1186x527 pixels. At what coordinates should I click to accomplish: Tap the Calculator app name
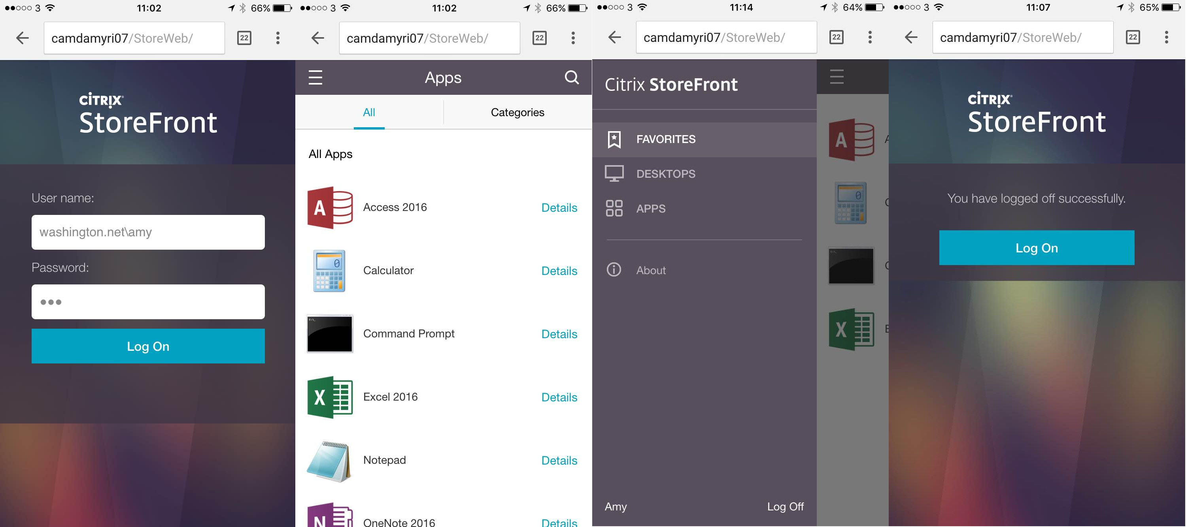(x=388, y=270)
